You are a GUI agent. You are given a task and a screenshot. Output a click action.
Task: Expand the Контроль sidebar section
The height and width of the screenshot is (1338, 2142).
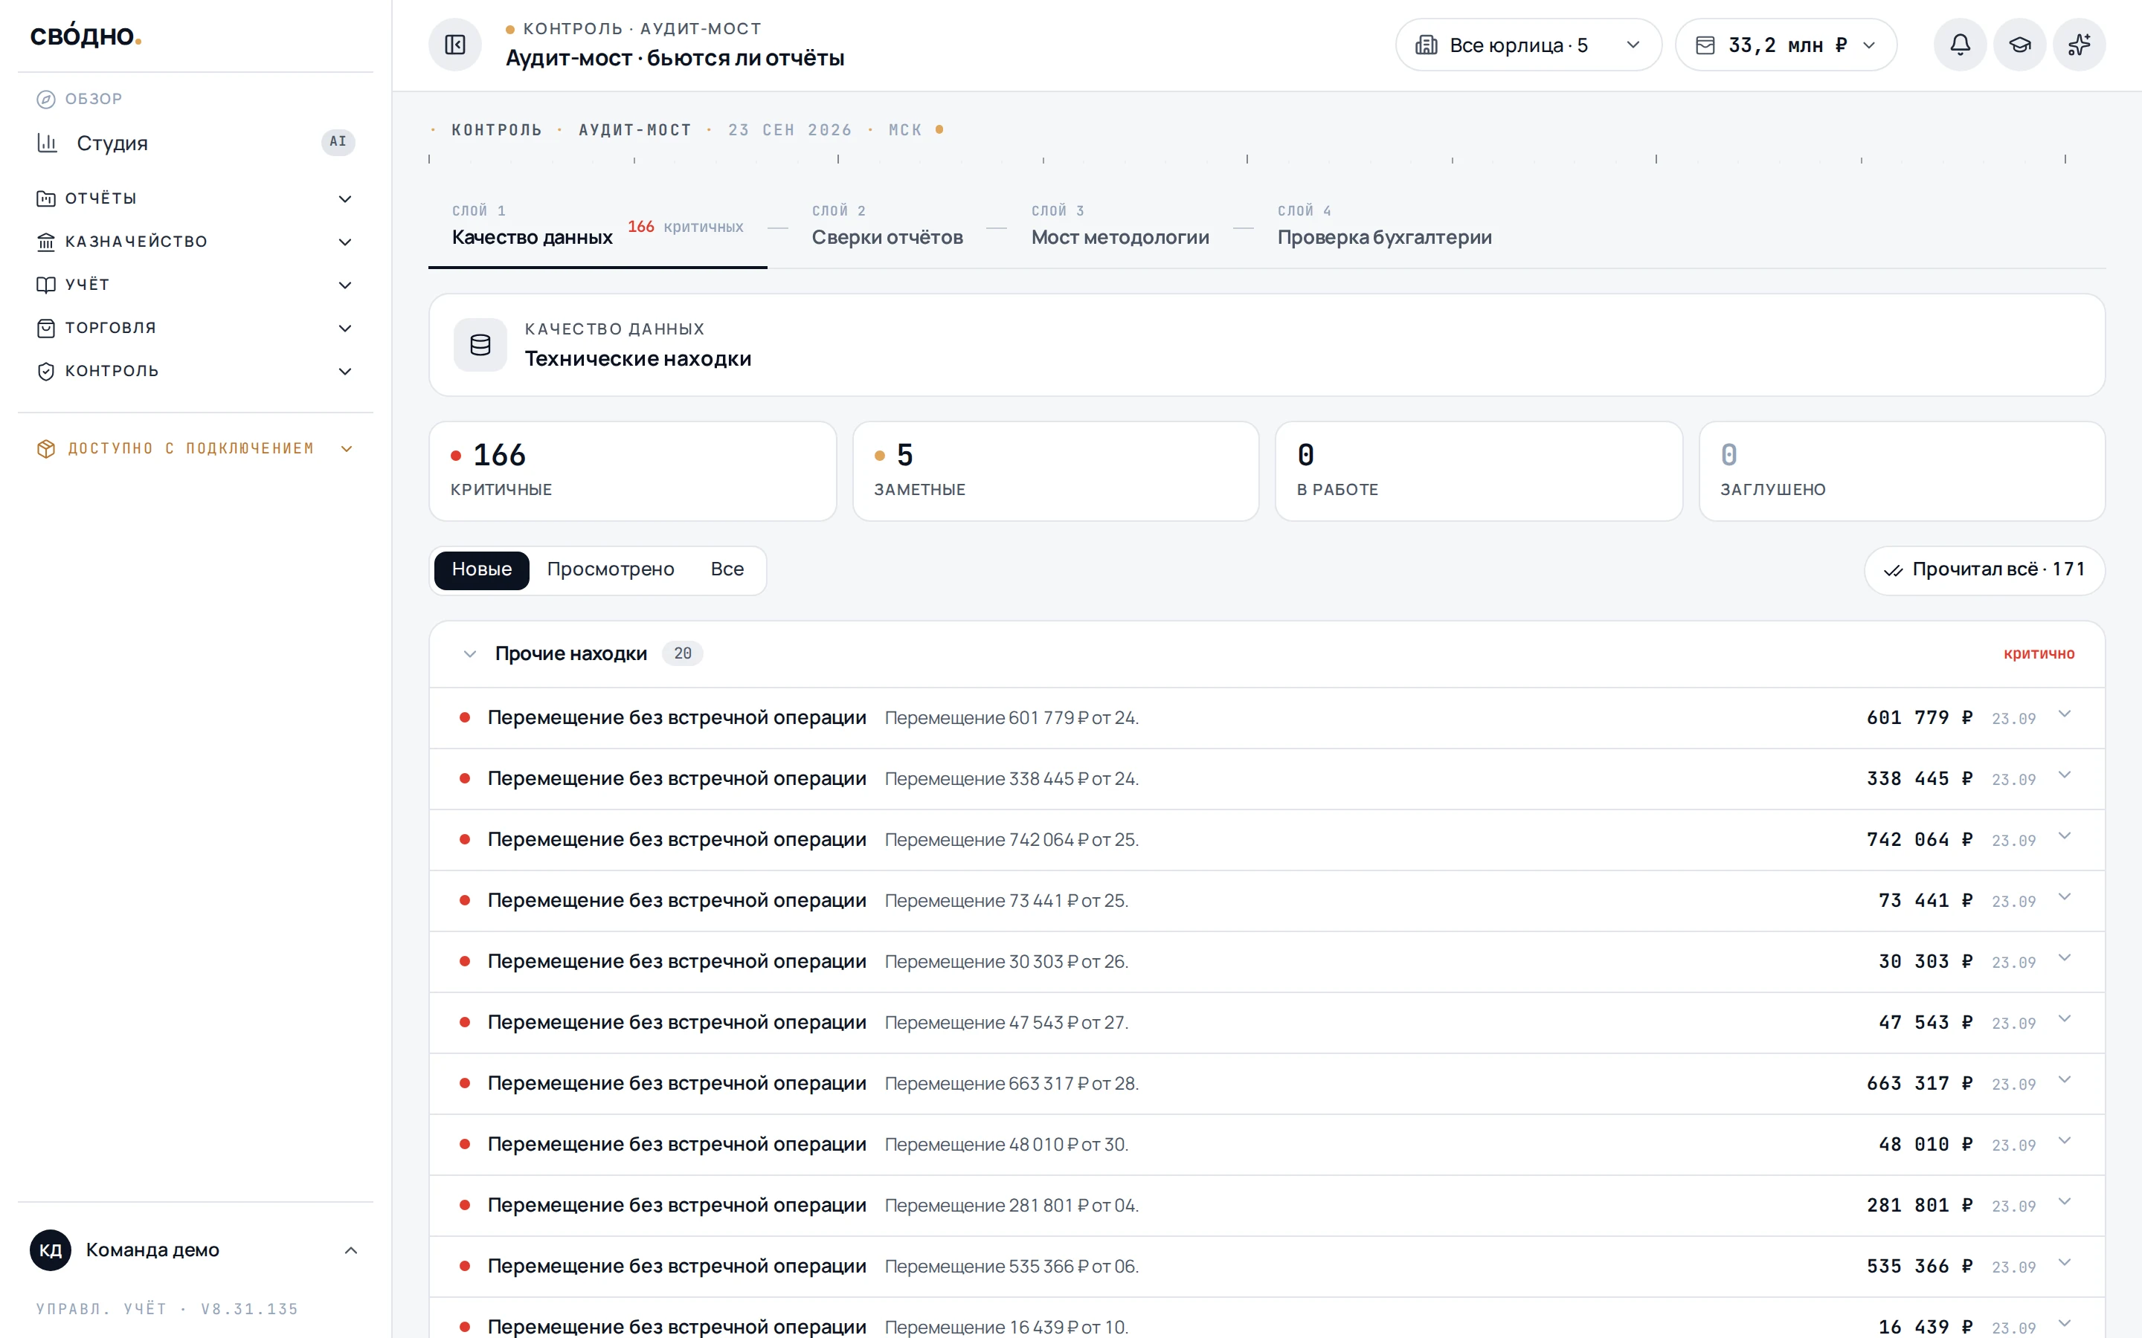pyautogui.click(x=196, y=371)
